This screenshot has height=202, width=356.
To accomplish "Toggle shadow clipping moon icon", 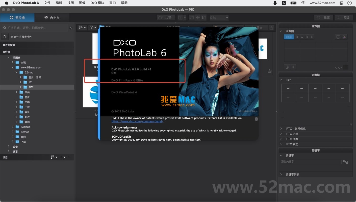I will pyautogui.click(x=287, y=67).
